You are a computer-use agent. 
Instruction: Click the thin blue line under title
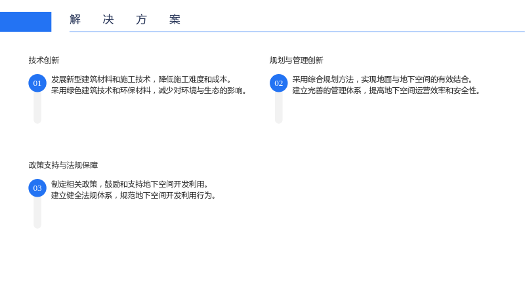point(297,31)
